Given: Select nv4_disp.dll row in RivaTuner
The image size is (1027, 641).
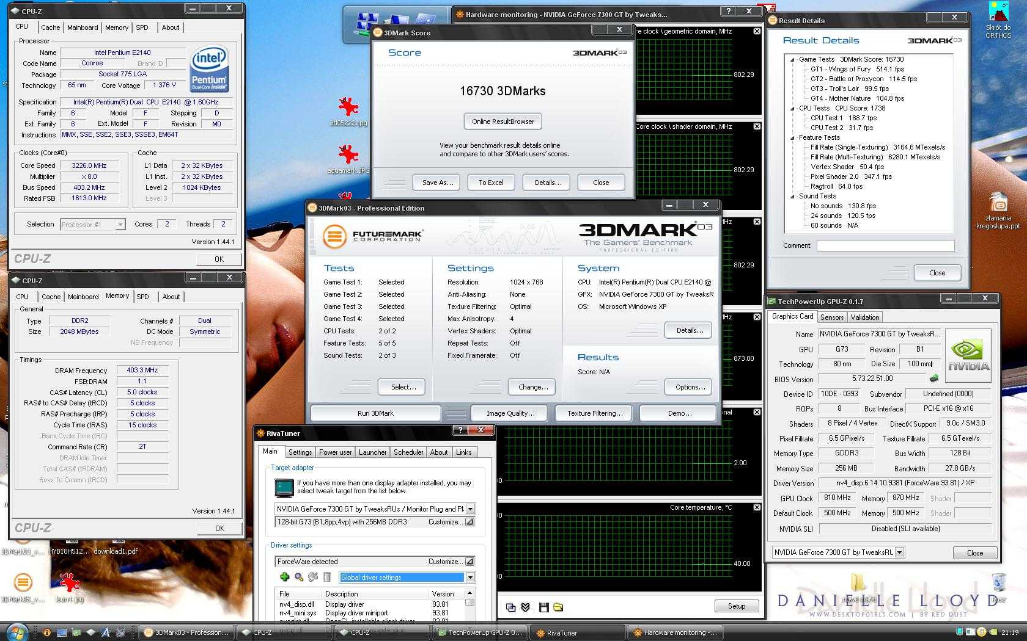Looking at the screenshot, I should point(370,604).
